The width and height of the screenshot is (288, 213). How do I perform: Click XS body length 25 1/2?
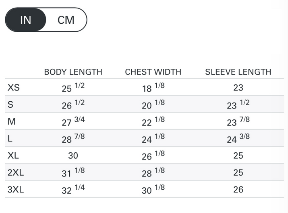tap(73, 88)
